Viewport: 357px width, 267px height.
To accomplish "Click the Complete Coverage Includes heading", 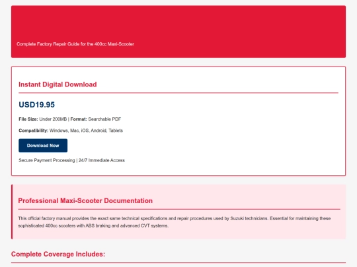I will point(58,254).
